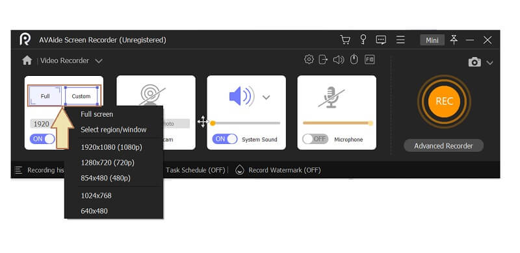
Task: Click the muted microphone icon
Action: point(331,97)
